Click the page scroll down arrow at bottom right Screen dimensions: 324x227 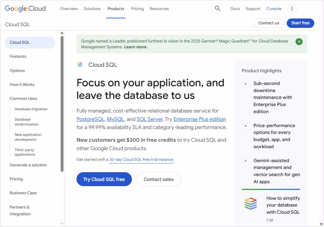pos(321,224)
